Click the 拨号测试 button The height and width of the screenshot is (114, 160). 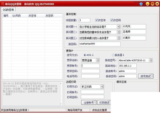146,76
